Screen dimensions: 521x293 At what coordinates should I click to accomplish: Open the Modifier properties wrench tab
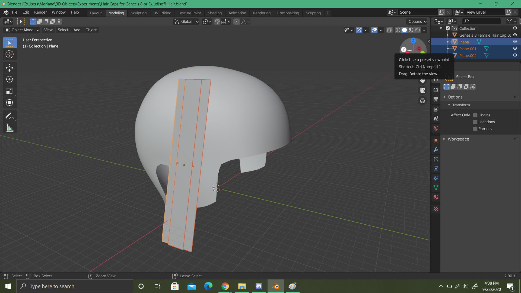point(436,150)
